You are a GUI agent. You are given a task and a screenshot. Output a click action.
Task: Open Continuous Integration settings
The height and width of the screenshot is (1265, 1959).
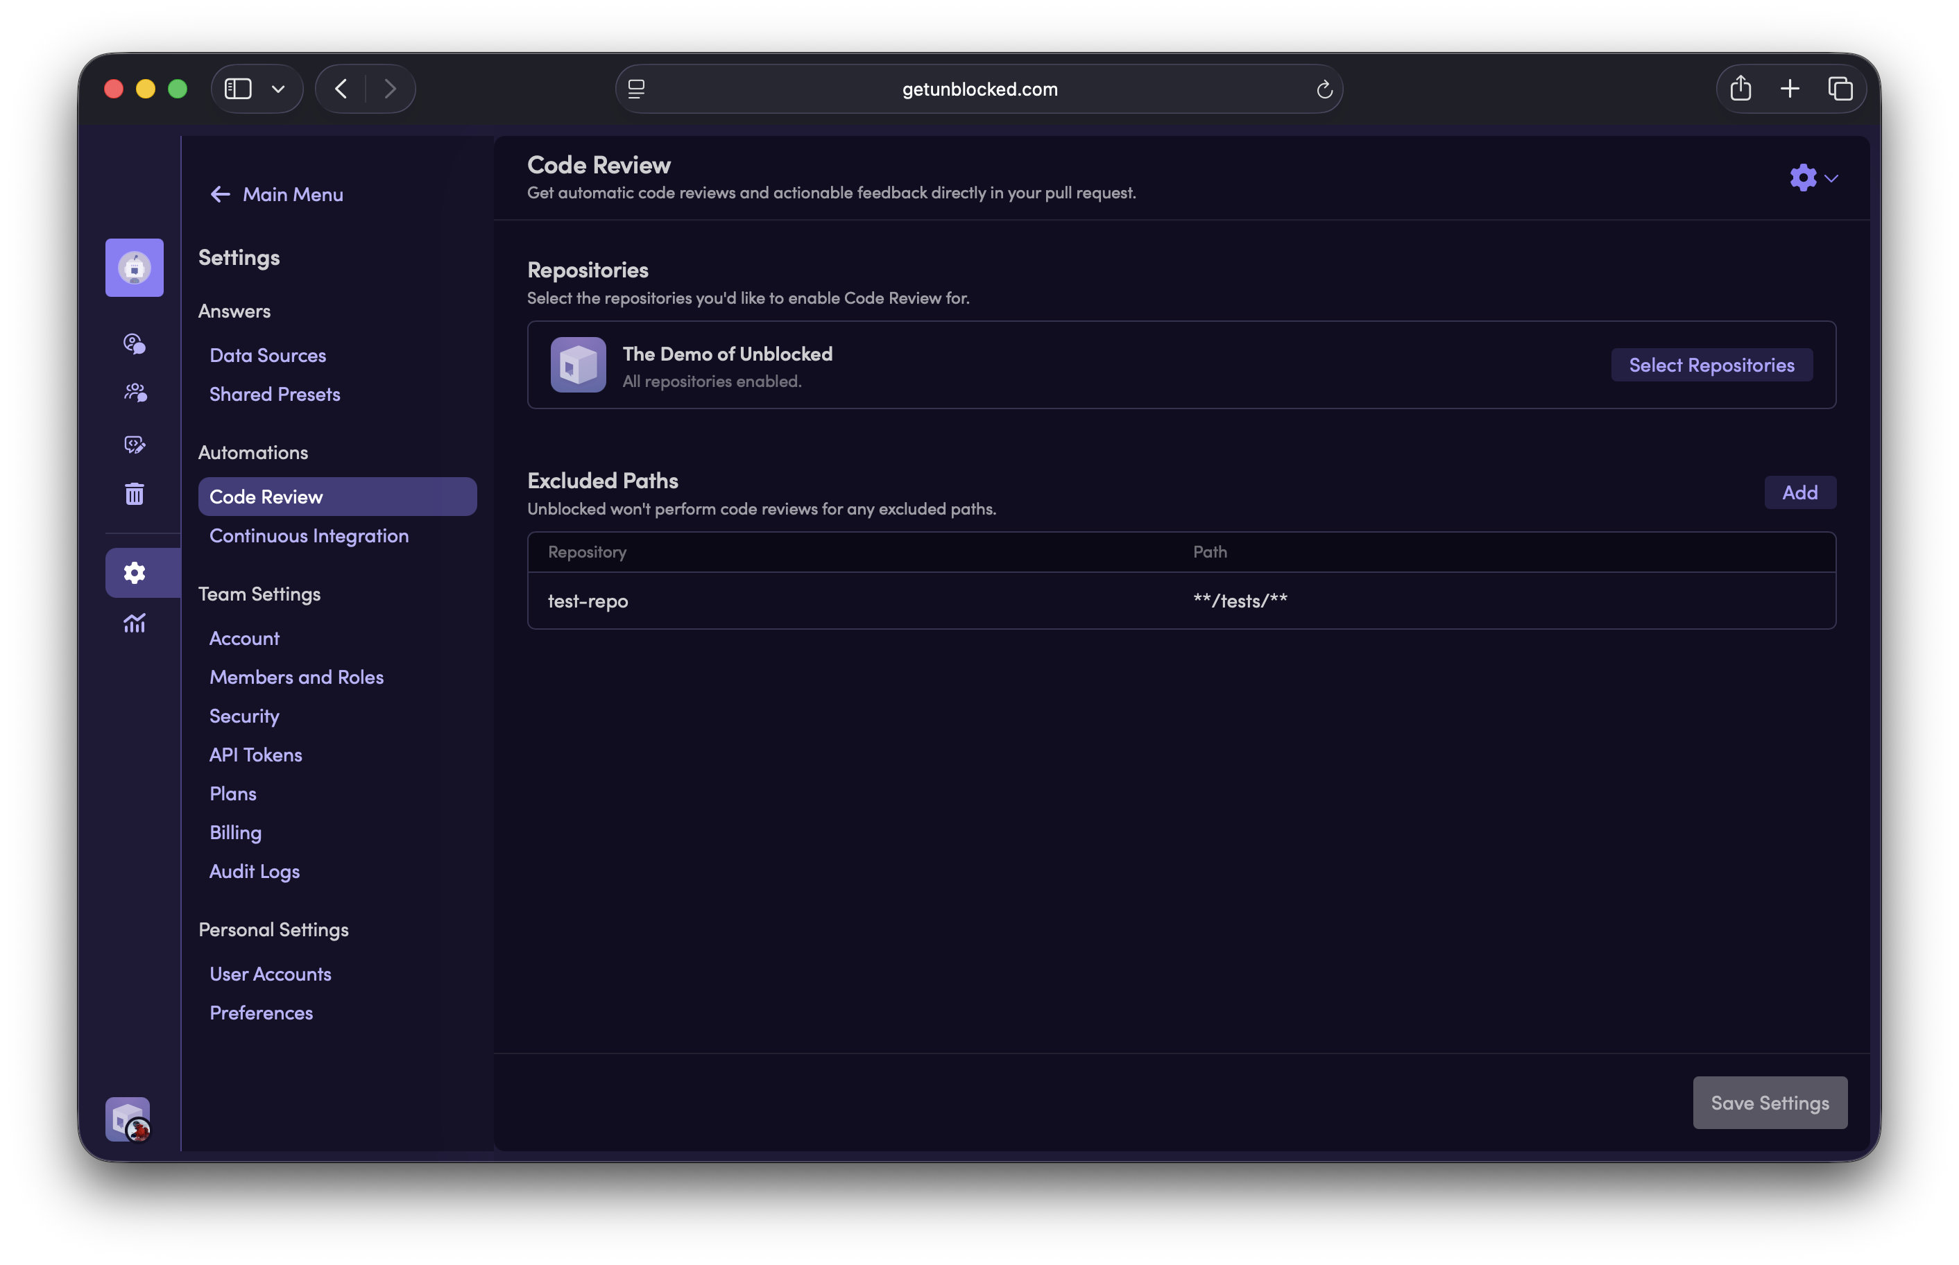(x=309, y=535)
